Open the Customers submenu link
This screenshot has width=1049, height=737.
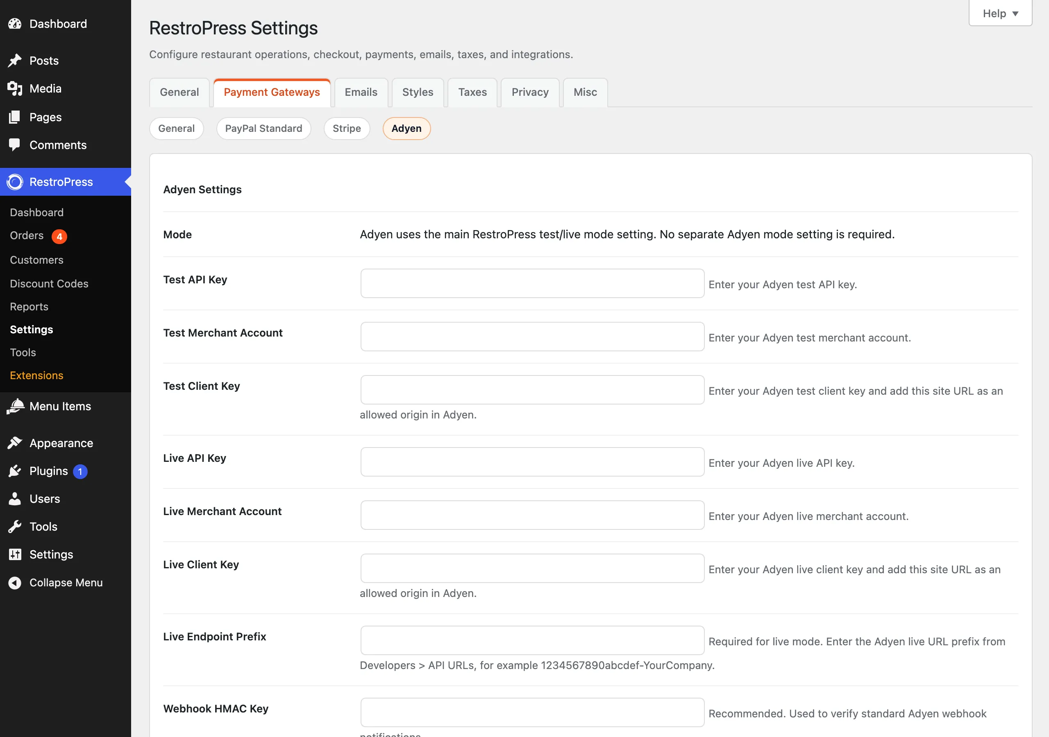click(36, 260)
